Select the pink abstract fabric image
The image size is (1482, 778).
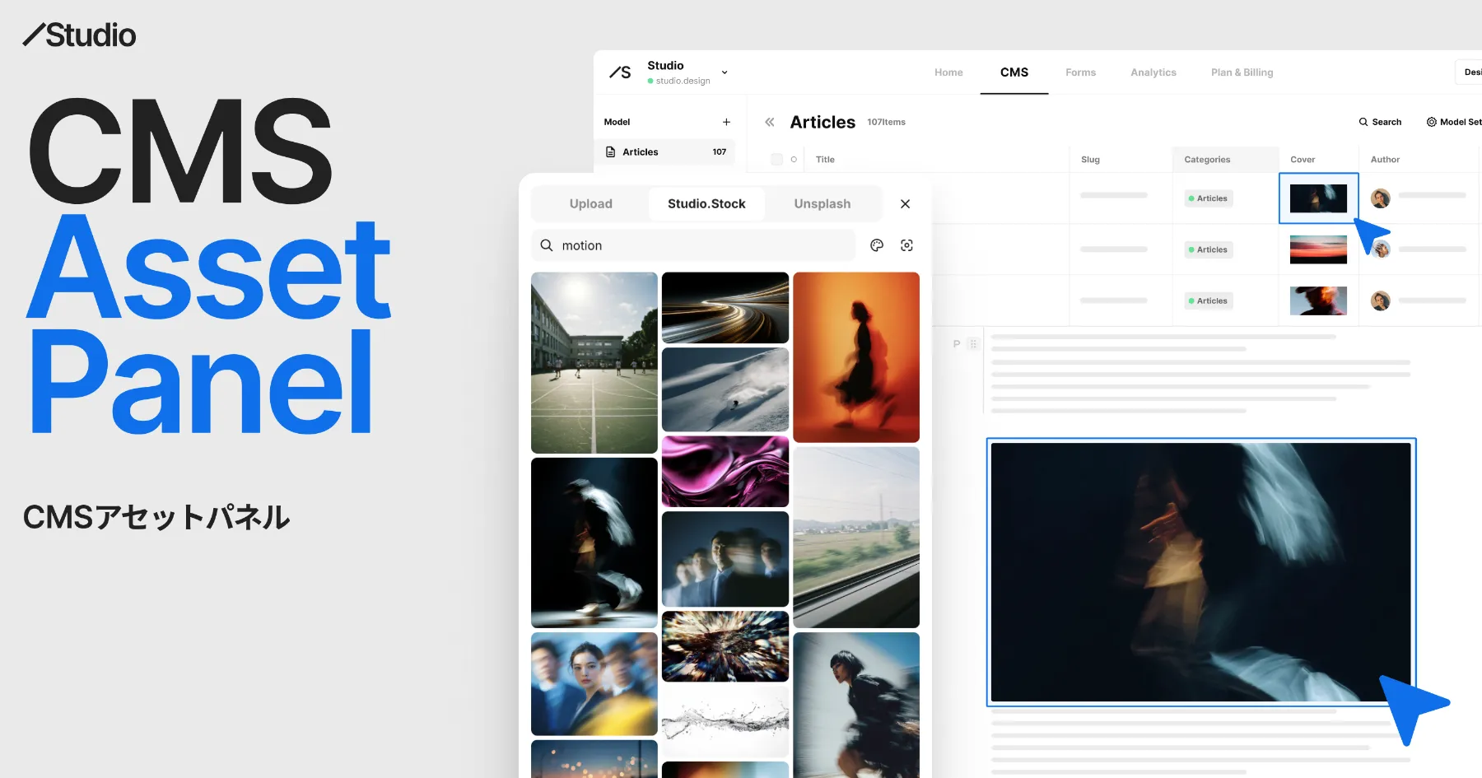[x=725, y=472]
